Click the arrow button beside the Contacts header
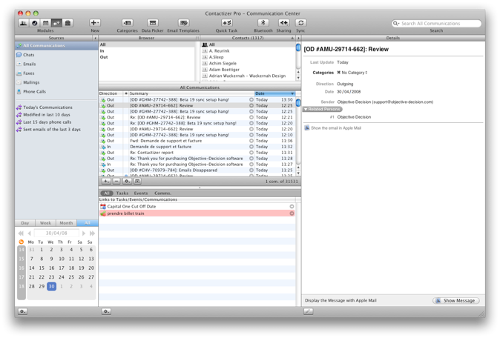This screenshot has width=500, height=338. (x=298, y=38)
